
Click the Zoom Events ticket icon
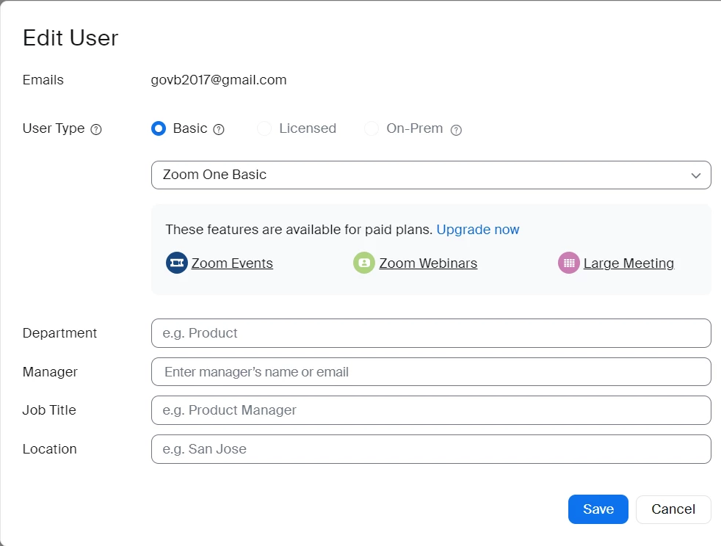176,263
